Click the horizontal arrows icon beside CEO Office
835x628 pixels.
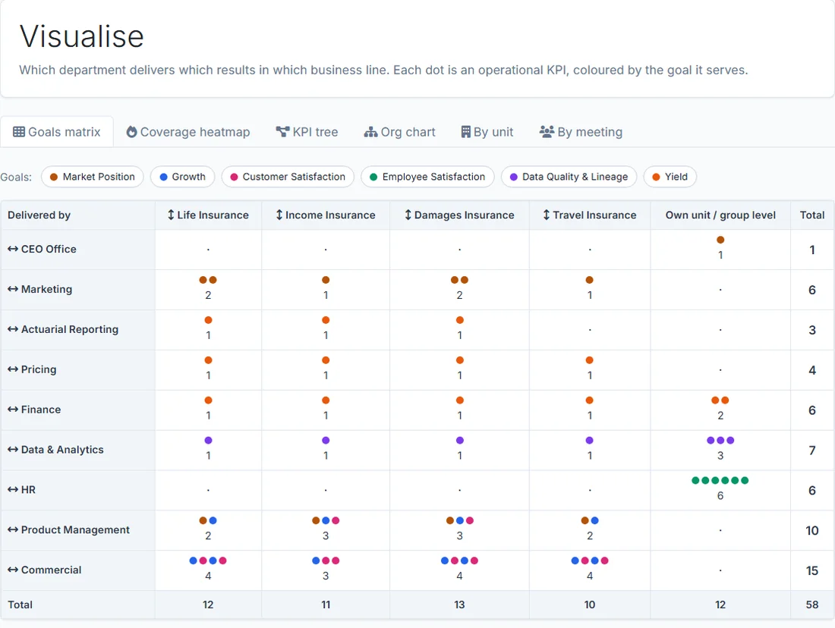tap(13, 249)
